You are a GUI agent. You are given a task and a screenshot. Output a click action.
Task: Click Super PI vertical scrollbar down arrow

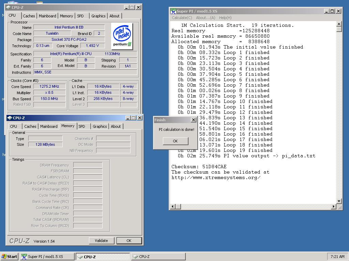pyautogui.click(x=339, y=201)
